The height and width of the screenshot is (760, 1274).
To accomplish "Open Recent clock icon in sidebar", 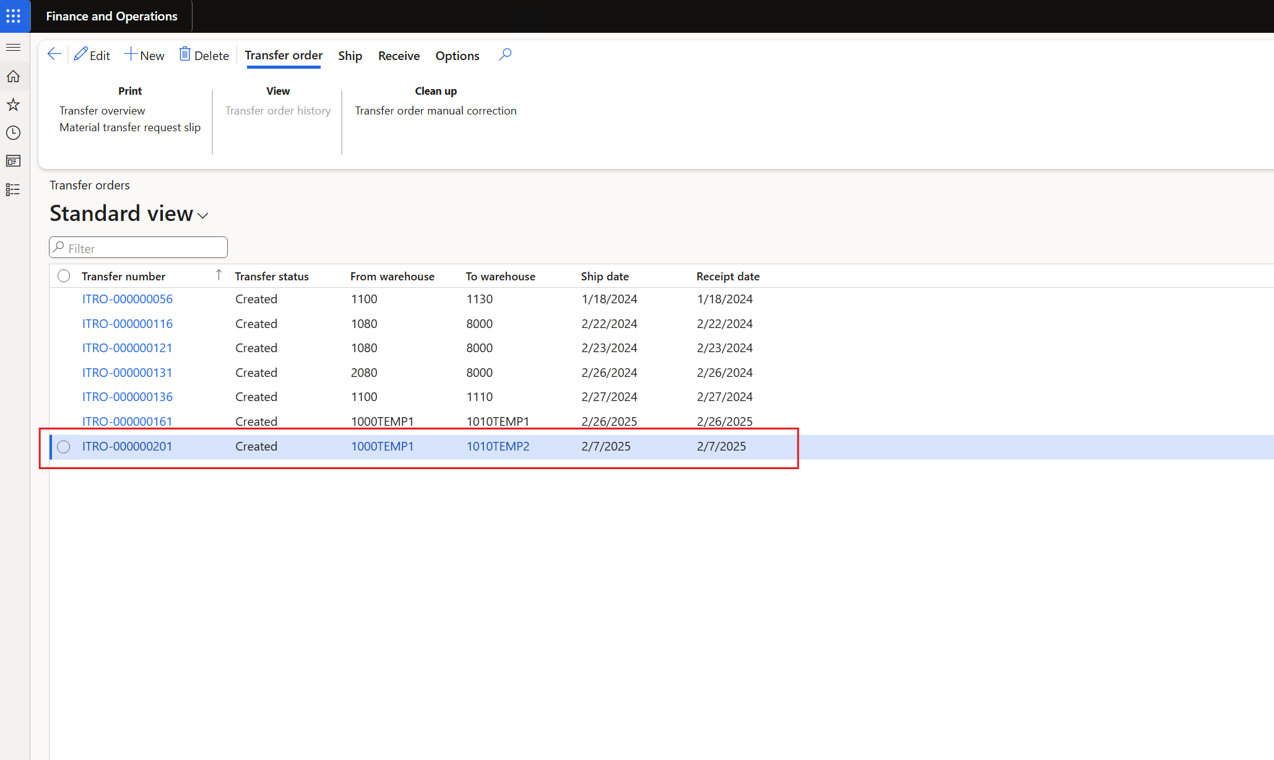I will (13, 133).
